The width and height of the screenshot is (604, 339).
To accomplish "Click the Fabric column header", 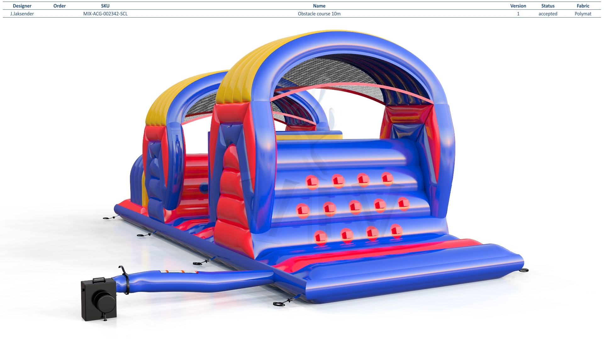I will (x=583, y=6).
